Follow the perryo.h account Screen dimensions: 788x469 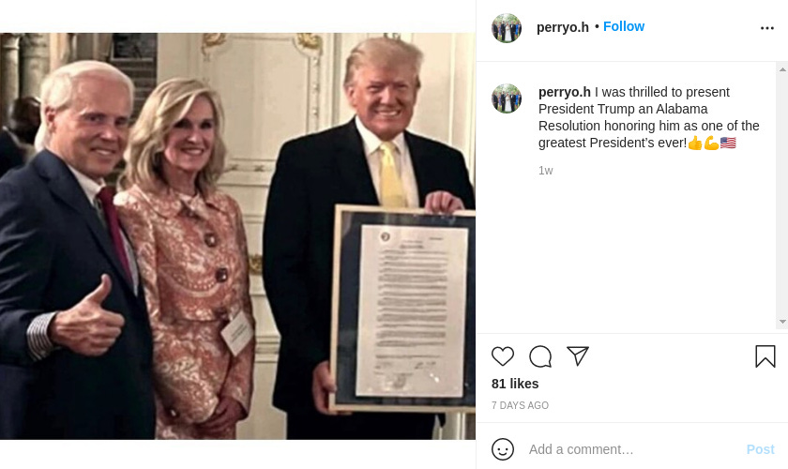tap(624, 26)
